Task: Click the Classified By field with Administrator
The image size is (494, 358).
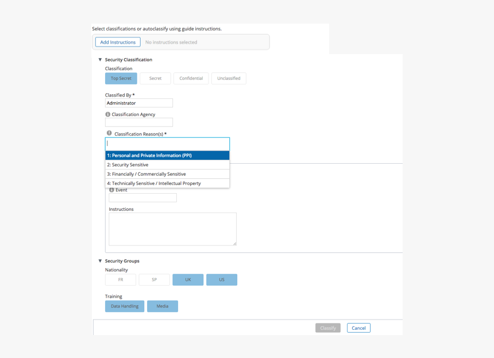Action: coord(139,103)
